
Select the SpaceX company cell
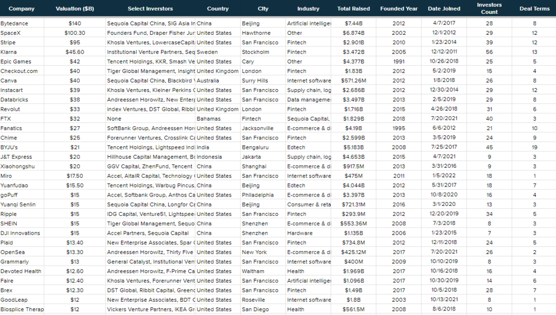click(22, 33)
